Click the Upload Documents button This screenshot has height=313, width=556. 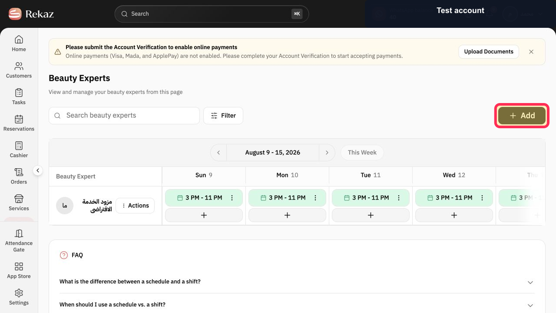(x=489, y=52)
